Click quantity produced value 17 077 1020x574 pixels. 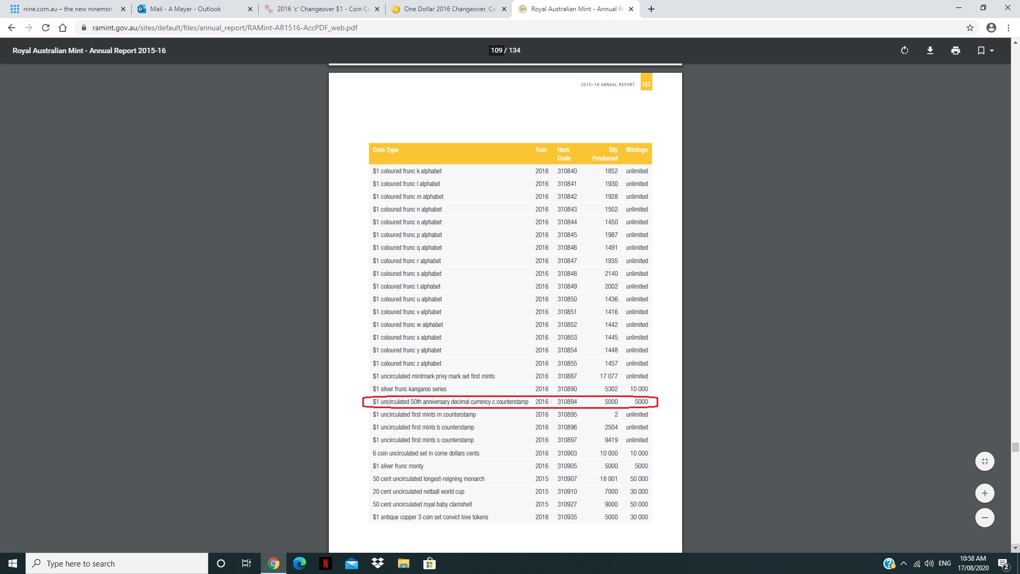[x=609, y=376]
